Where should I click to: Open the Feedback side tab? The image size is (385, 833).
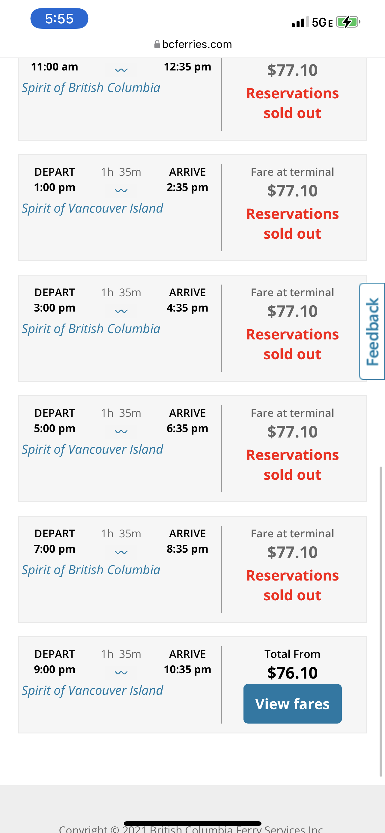[x=372, y=331]
